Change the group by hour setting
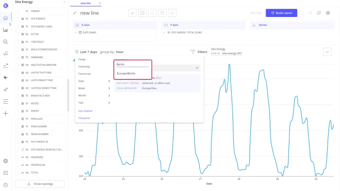 tap(120, 52)
